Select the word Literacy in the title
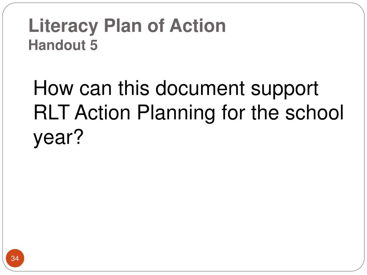The height and width of the screenshot is (275, 367). [x=63, y=26]
